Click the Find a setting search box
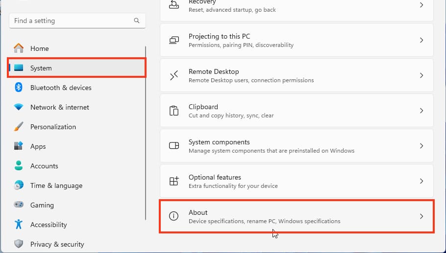This screenshot has height=253, width=446. (x=71, y=21)
